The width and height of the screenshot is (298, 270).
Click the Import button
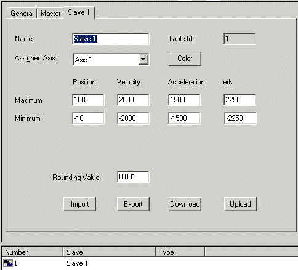(x=79, y=204)
